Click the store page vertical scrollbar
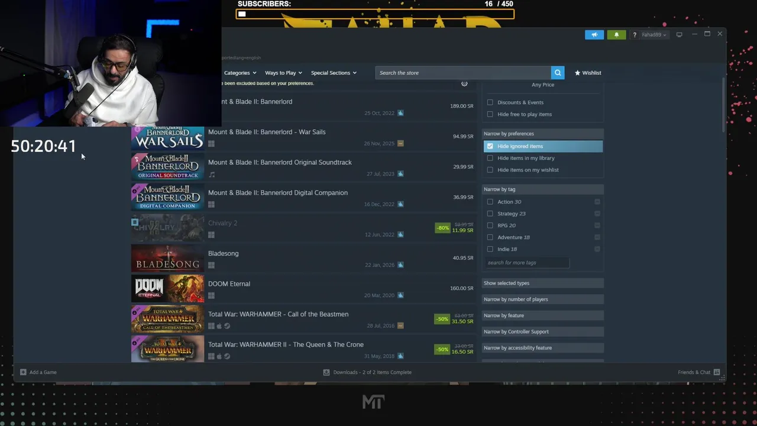 click(x=723, y=105)
